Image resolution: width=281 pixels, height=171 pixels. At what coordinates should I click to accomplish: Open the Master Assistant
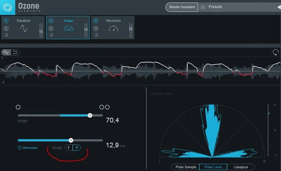(x=182, y=7)
